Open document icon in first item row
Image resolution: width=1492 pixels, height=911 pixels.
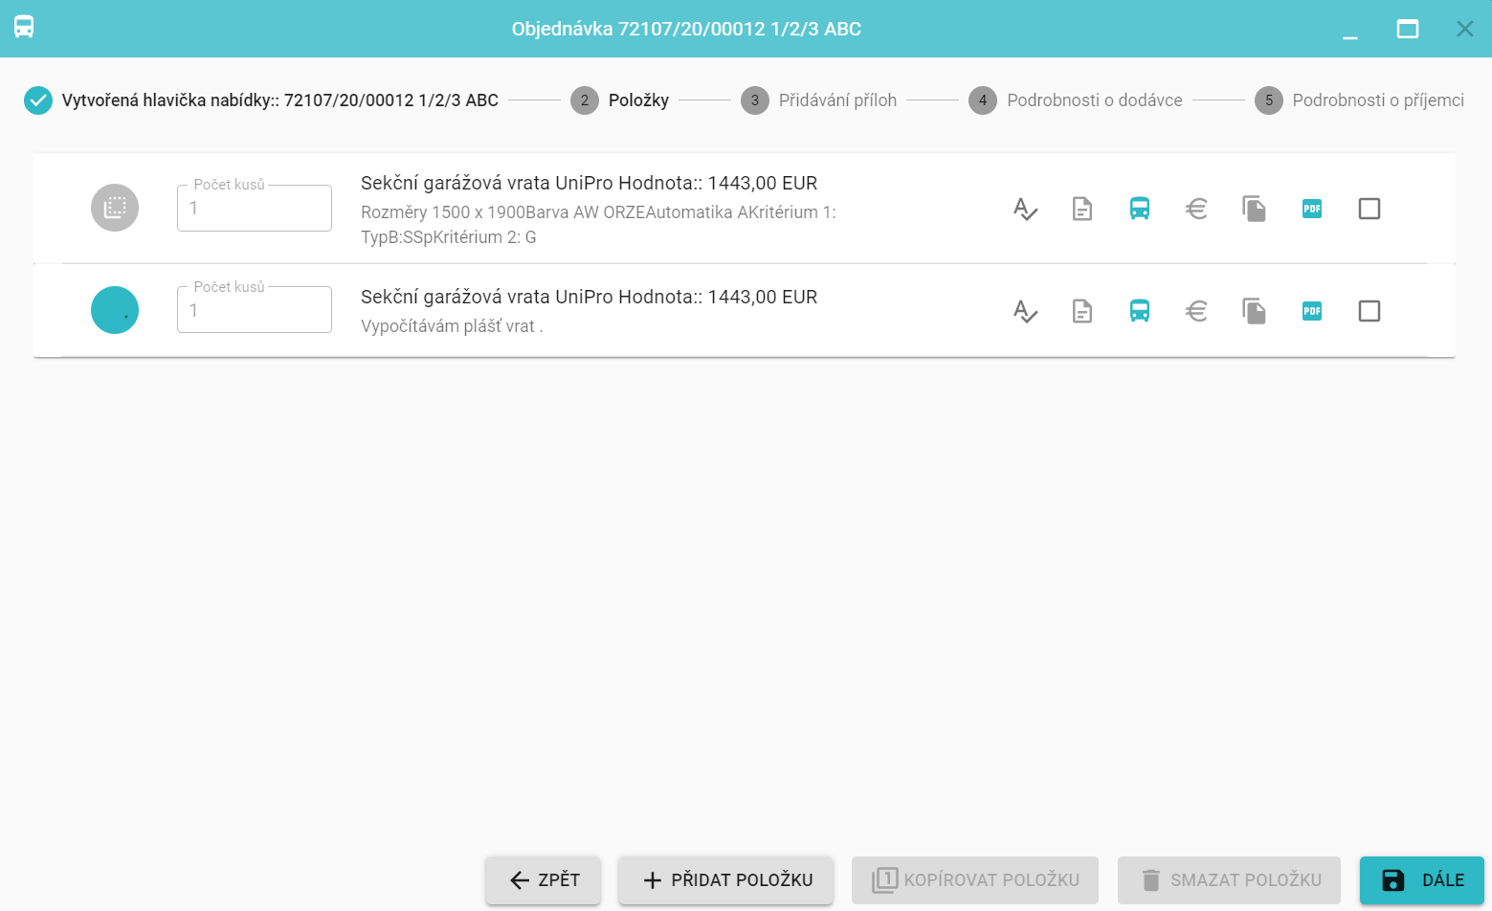(1082, 209)
